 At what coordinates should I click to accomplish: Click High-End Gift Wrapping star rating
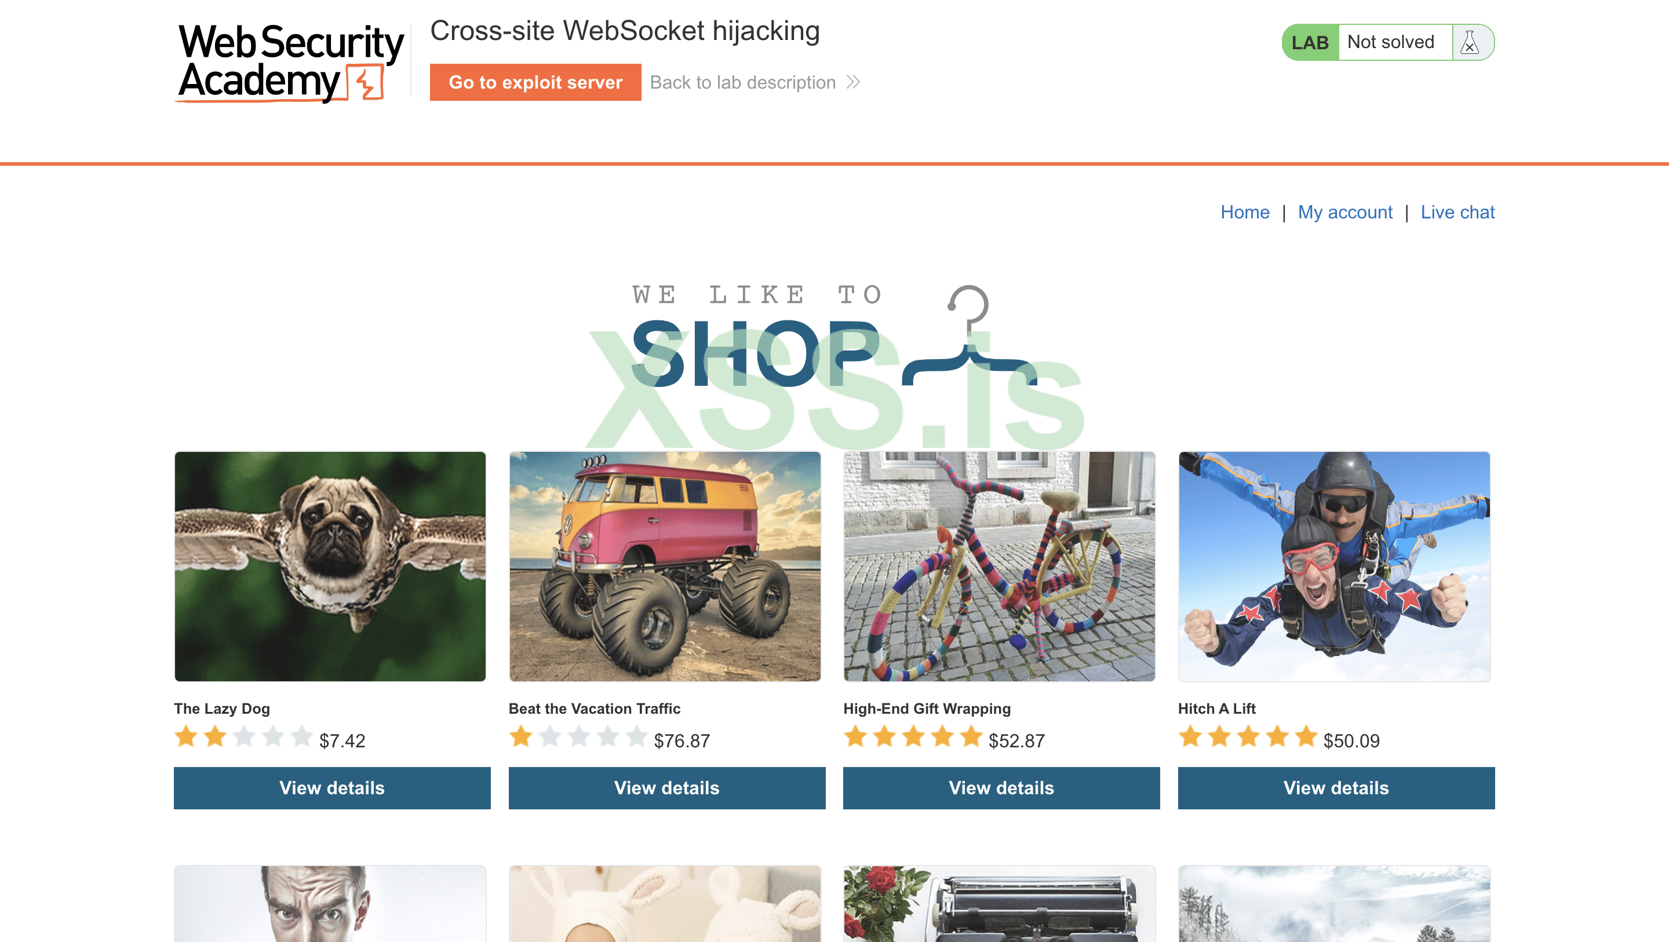point(913,737)
